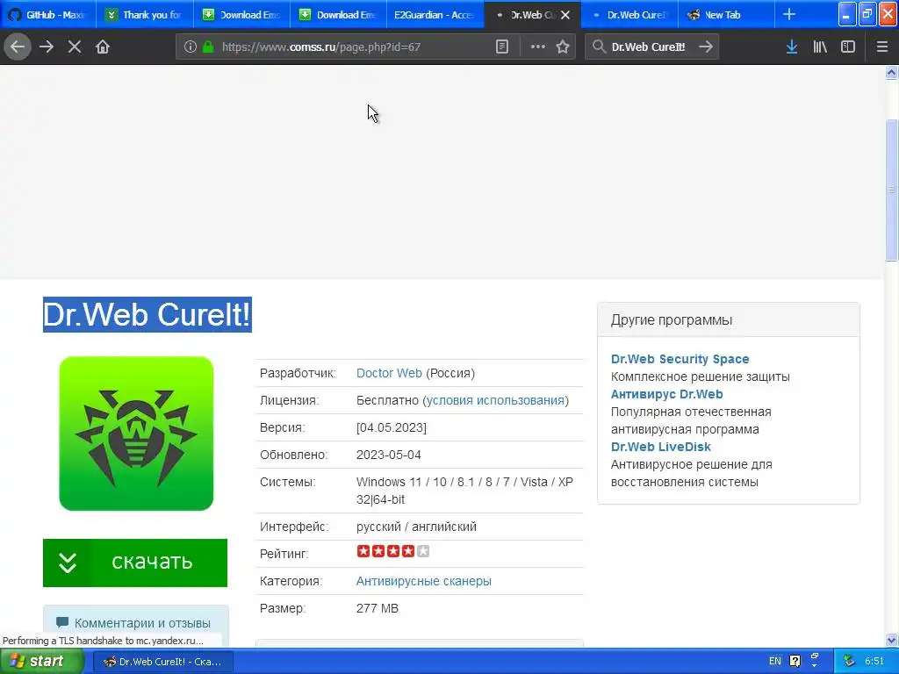The height and width of the screenshot is (674, 899).
Task: Click the scrollbar up arrow
Action: (891, 73)
